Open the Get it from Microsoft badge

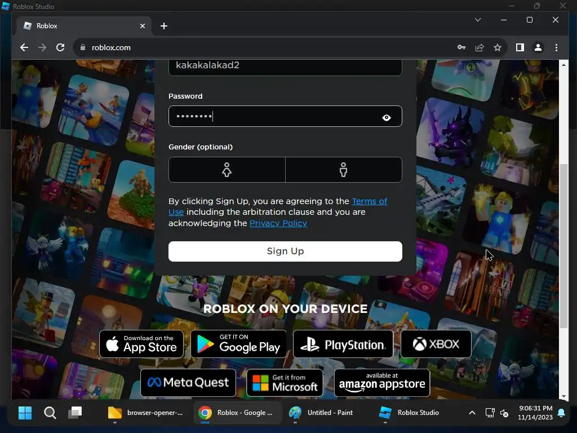285,383
